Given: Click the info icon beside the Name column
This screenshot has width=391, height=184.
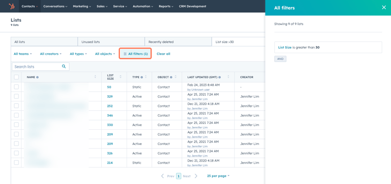Looking at the screenshot, I should [x=38, y=77].
